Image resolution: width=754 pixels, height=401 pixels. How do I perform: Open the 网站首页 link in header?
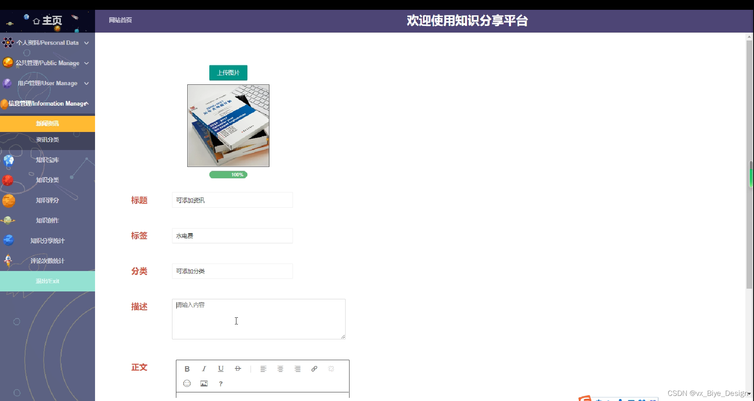[120, 20]
